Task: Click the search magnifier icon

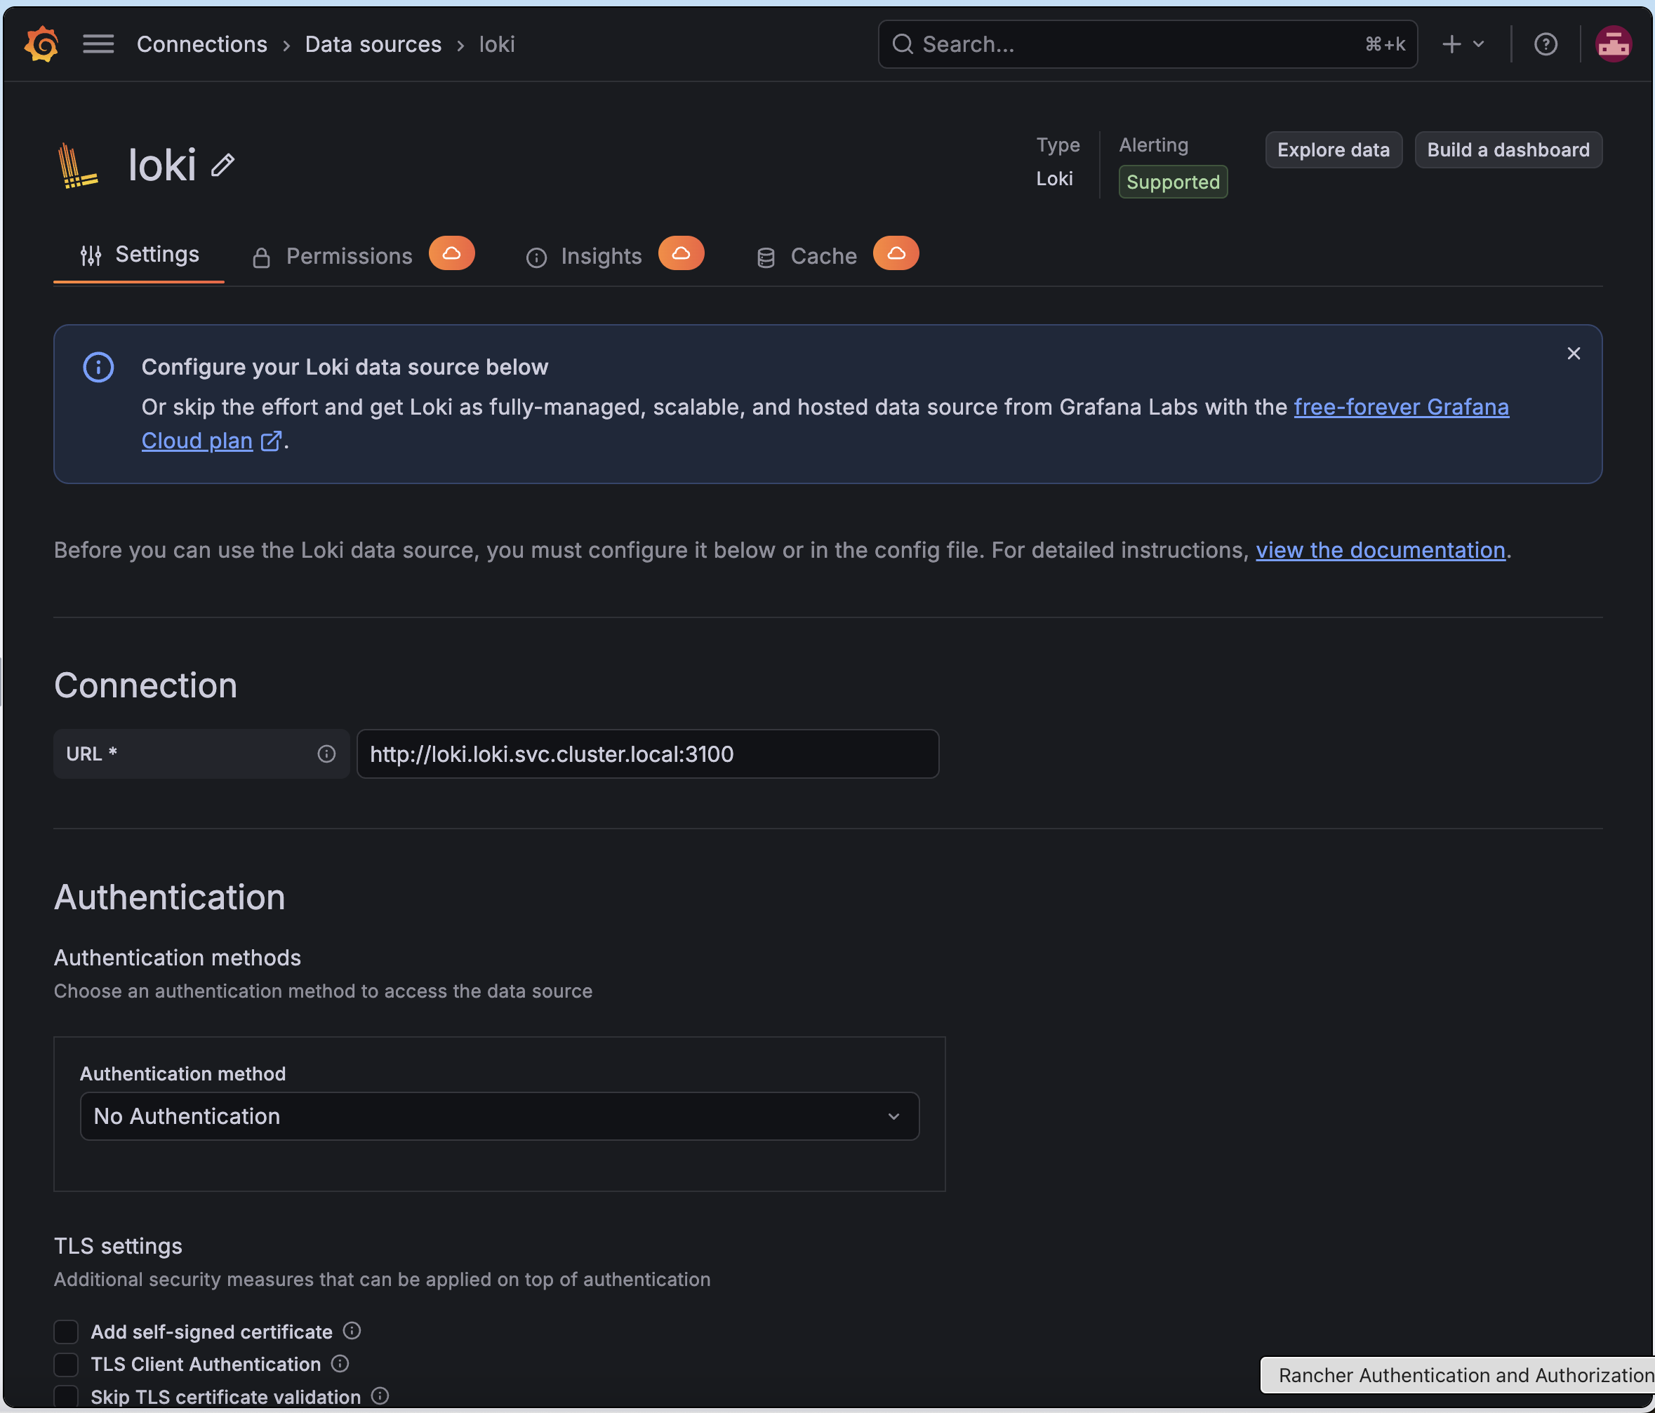Action: (x=903, y=44)
